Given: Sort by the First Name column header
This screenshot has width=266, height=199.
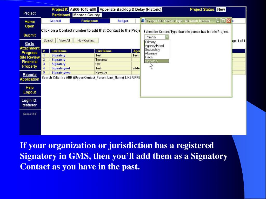Looking at the screenshot, I should (x=104, y=51).
